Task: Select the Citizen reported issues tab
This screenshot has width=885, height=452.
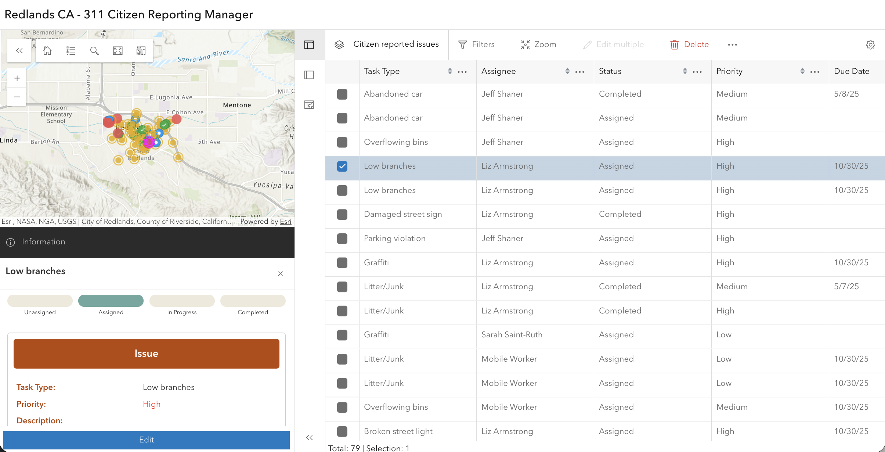Action: click(395, 44)
